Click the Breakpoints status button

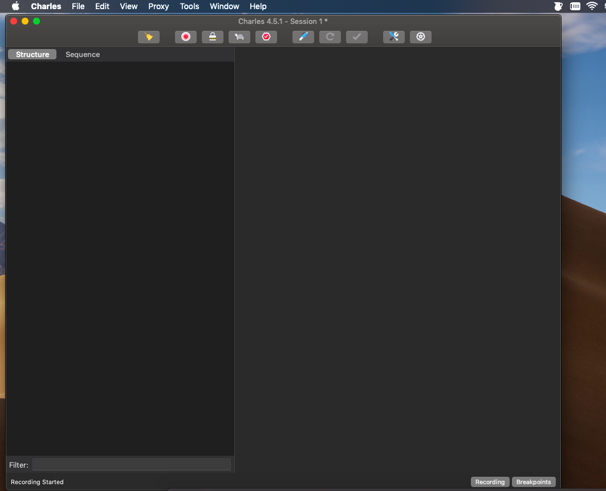tap(534, 482)
